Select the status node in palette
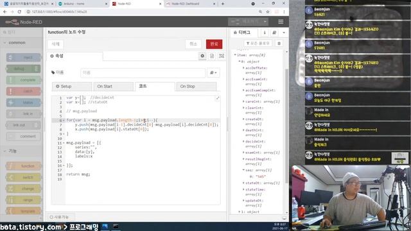Image resolution: width=411 pixels, height=231 pixels. pos(24,103)
